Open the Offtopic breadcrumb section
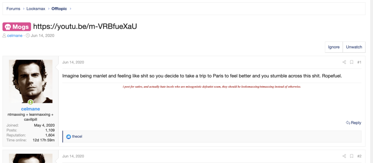Viewport: 373px width, 163px height. coord(59,9)
